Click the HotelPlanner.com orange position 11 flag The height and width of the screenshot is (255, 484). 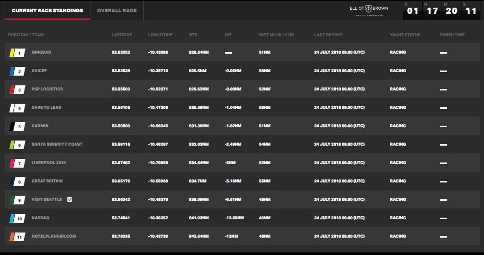(17, 237)
